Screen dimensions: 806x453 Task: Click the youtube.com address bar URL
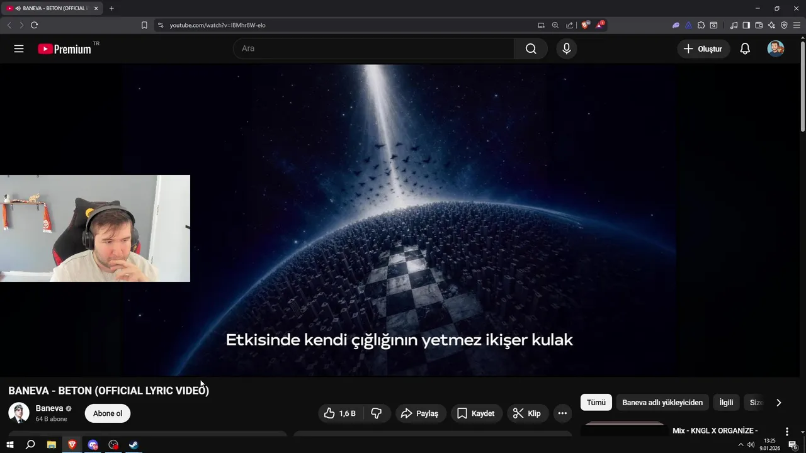click(x=217, y=25)
